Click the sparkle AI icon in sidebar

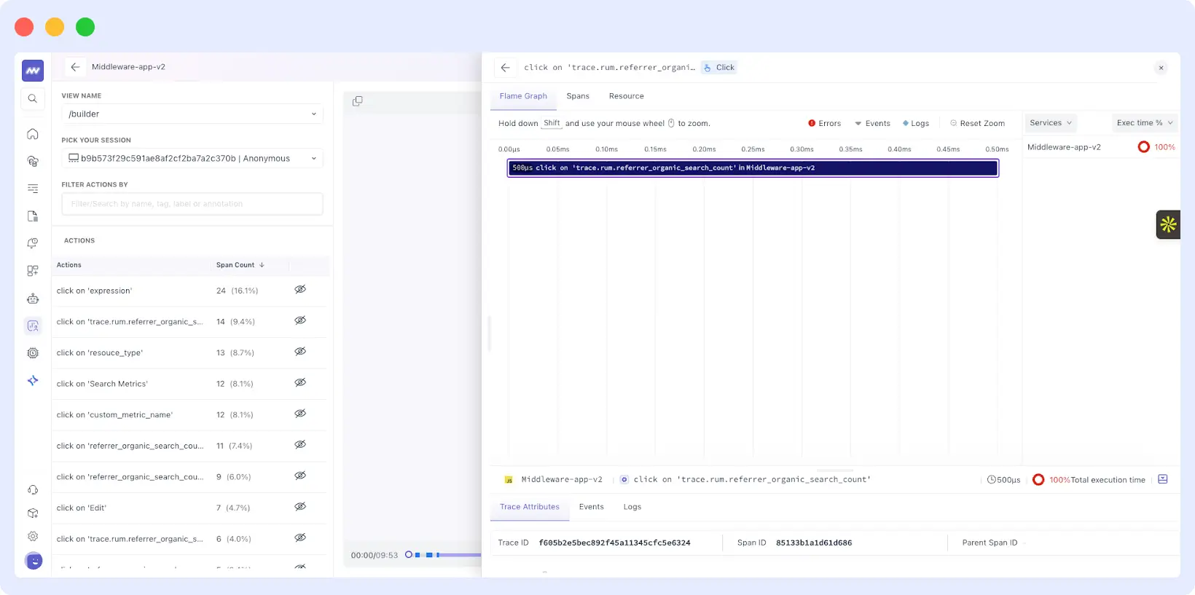pos(33,380)
